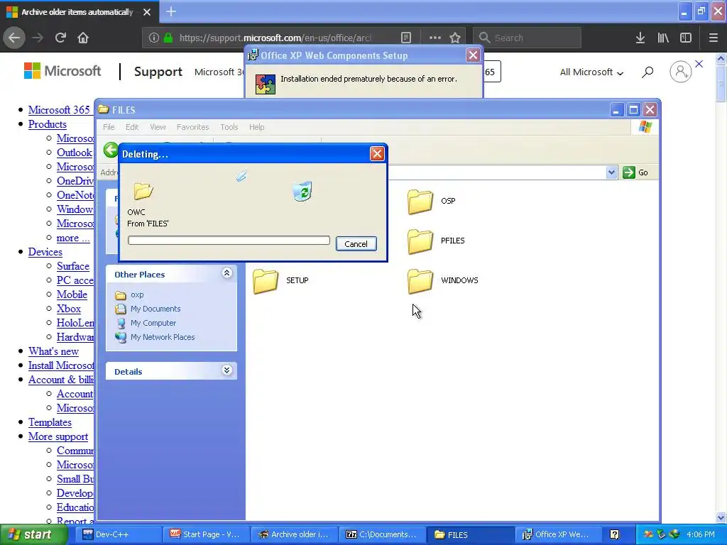
Task: Open My Documents in Other Places
Action: (x=155, y=309)
